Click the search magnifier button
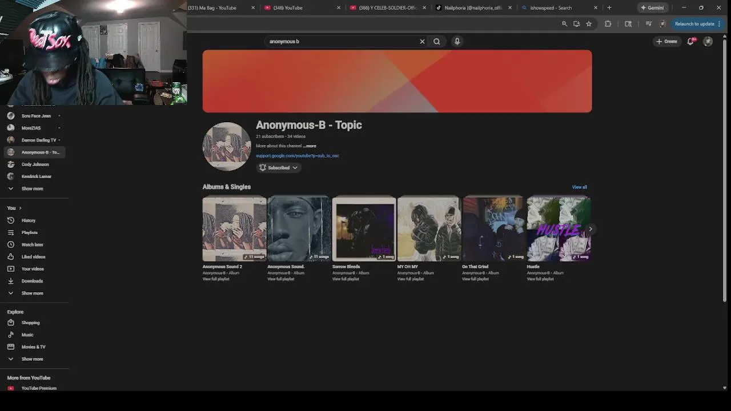Image resolution: width=731 pixels, height=411 pixels. point(437,41)
